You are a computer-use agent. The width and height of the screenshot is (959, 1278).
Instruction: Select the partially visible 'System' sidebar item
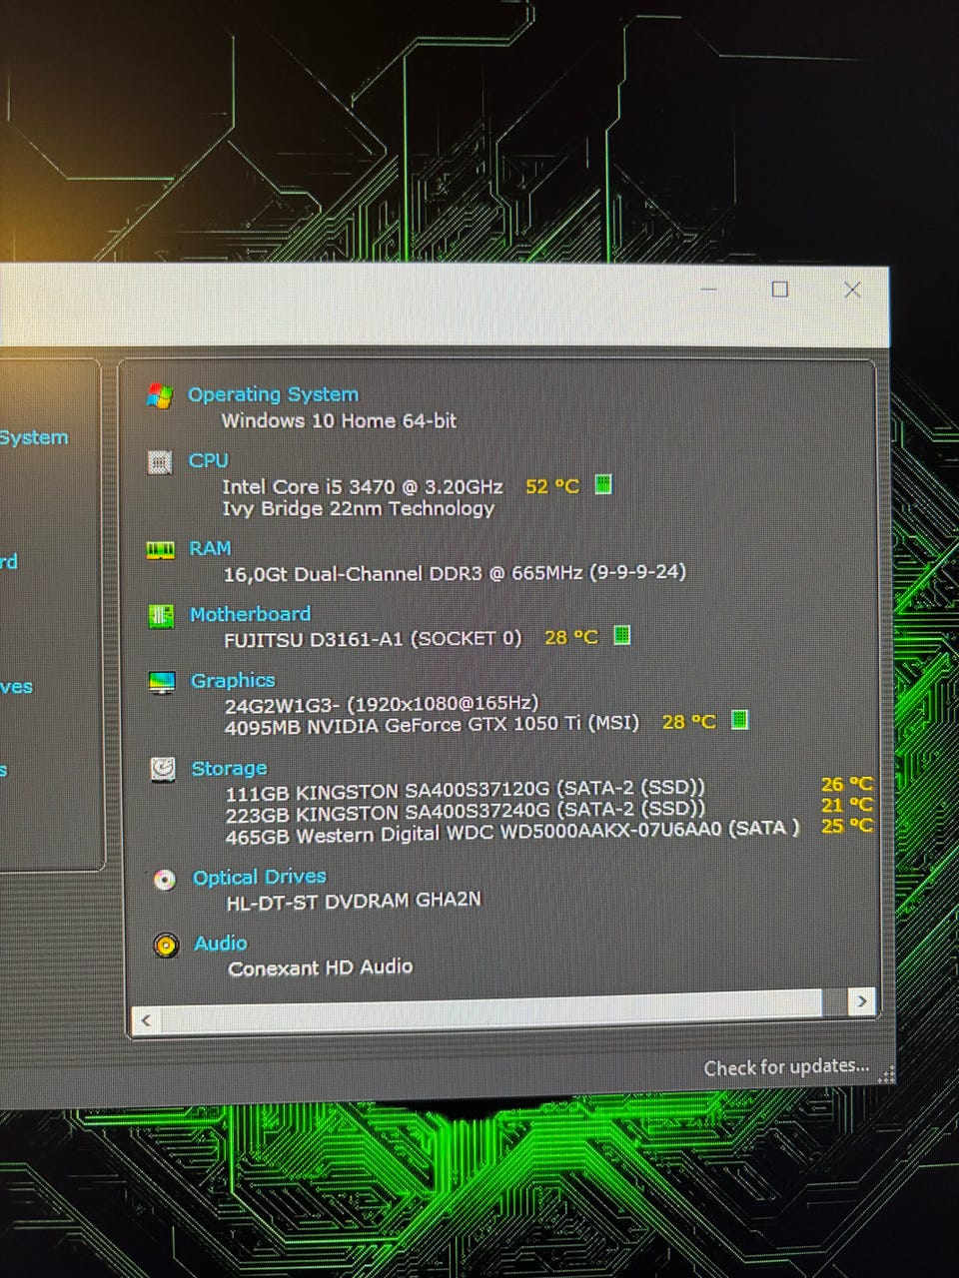[33, 437]
